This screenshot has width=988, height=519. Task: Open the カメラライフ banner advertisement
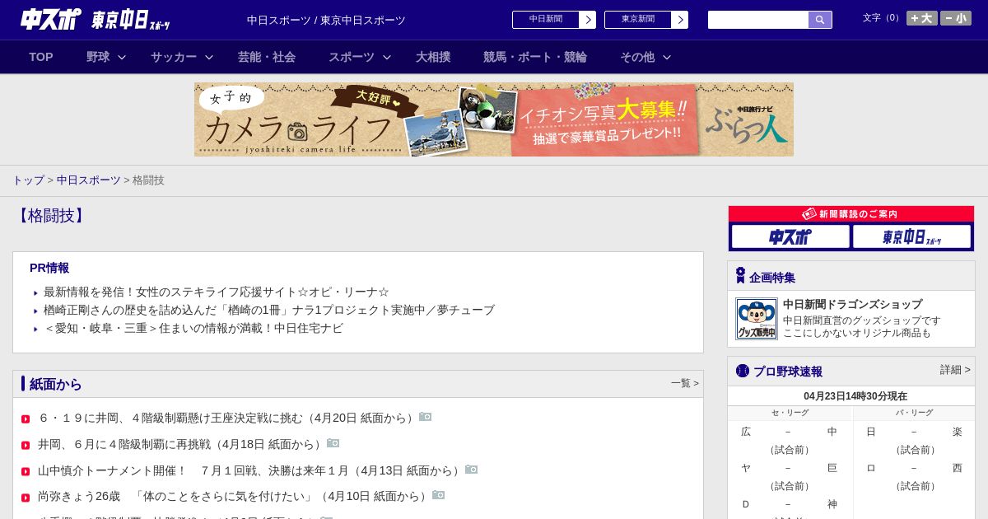coord(494,119)
